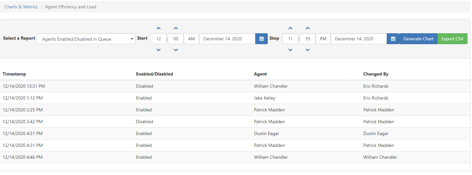The width and height of the screenshot is (472, 175).
Task: Open the Stop date calendar picker
Action: (393, 39)
